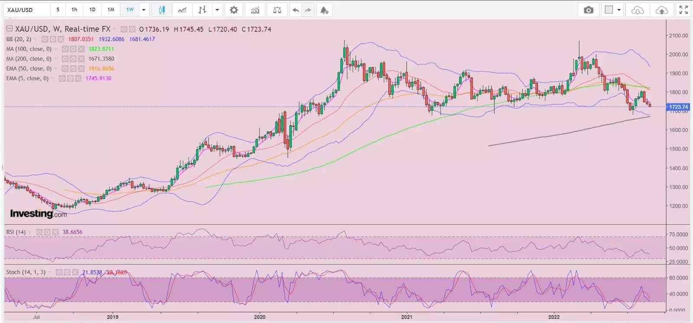Expand MA (200, close, 0) legend arrow

tap(56, 59)
